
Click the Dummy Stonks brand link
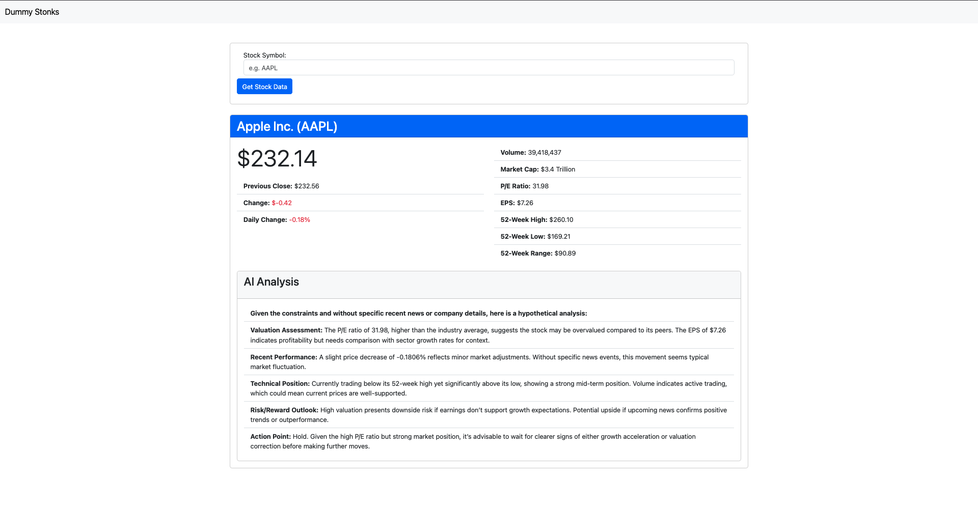tap(32, 12)
